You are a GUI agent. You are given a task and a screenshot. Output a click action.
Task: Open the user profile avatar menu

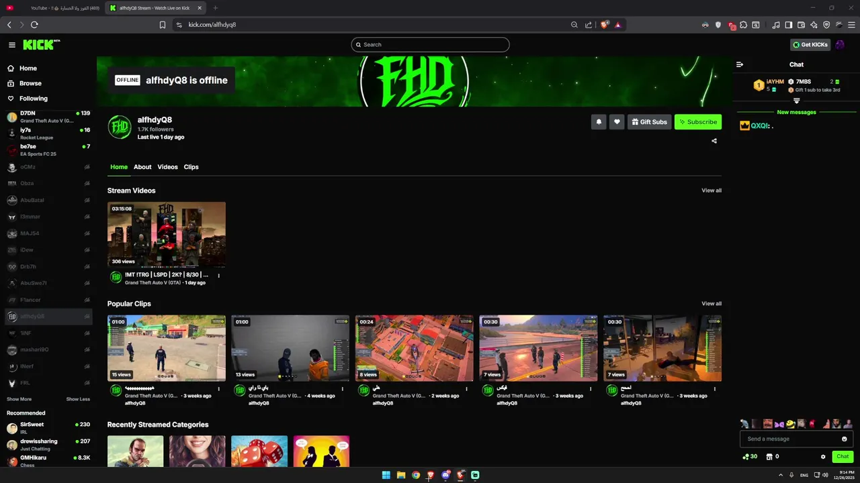pyautogui.click(x=840, y=45)
